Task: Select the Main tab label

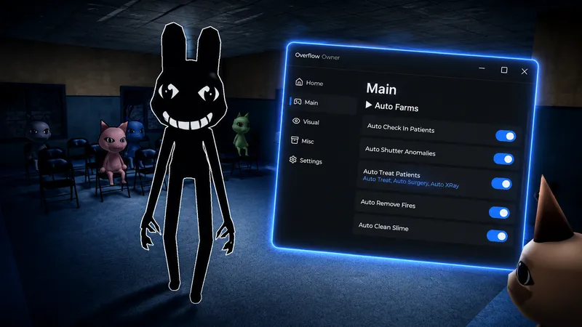Action: [x=311, y=102]
